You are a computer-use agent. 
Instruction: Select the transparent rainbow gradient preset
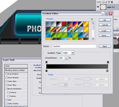(75, 29)
